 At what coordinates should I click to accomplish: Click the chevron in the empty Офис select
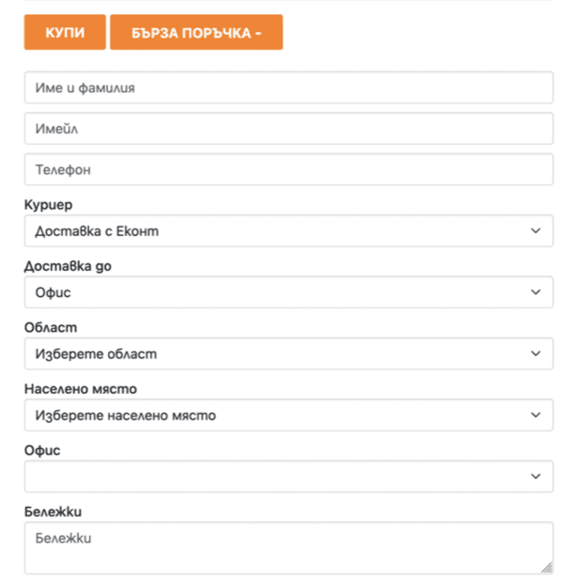(535, 477)
